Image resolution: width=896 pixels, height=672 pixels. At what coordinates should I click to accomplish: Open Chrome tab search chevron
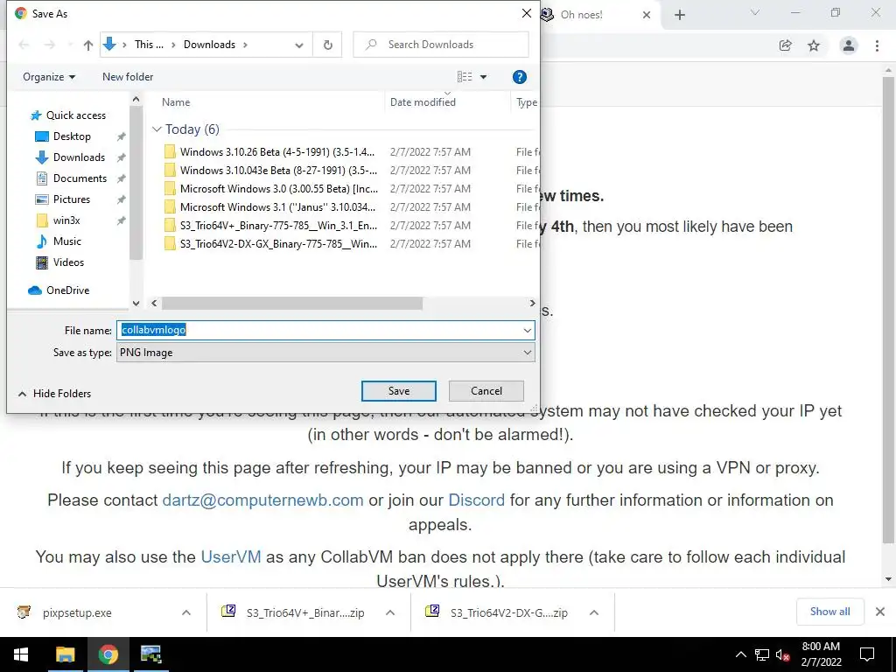755,12
